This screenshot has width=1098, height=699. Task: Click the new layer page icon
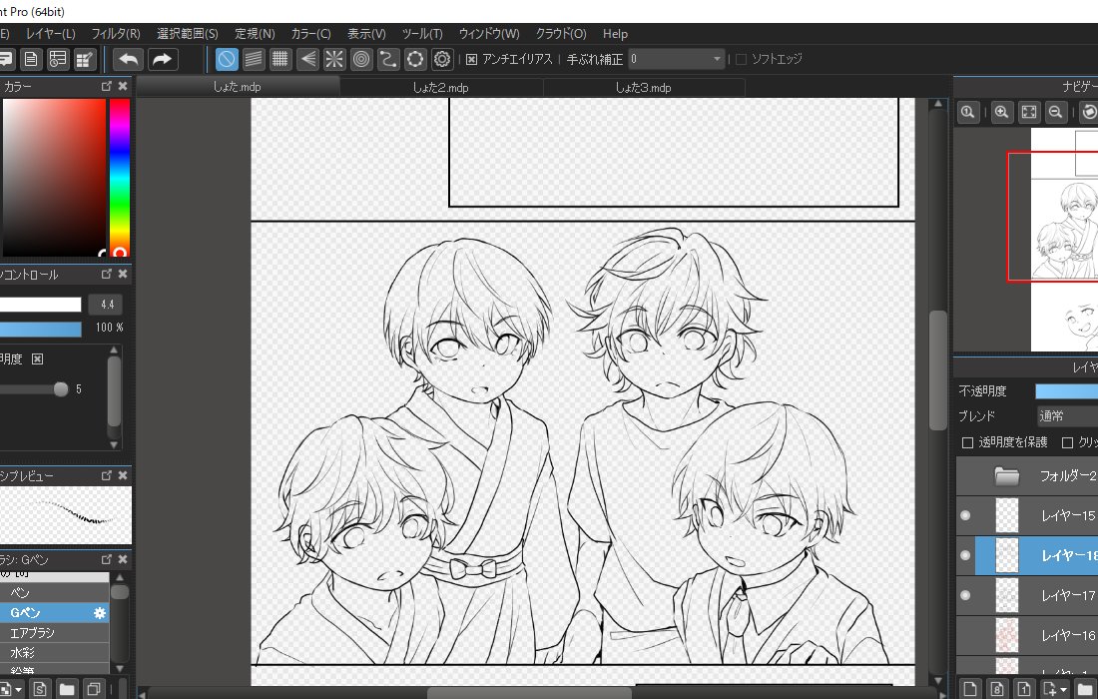[970, 688]
